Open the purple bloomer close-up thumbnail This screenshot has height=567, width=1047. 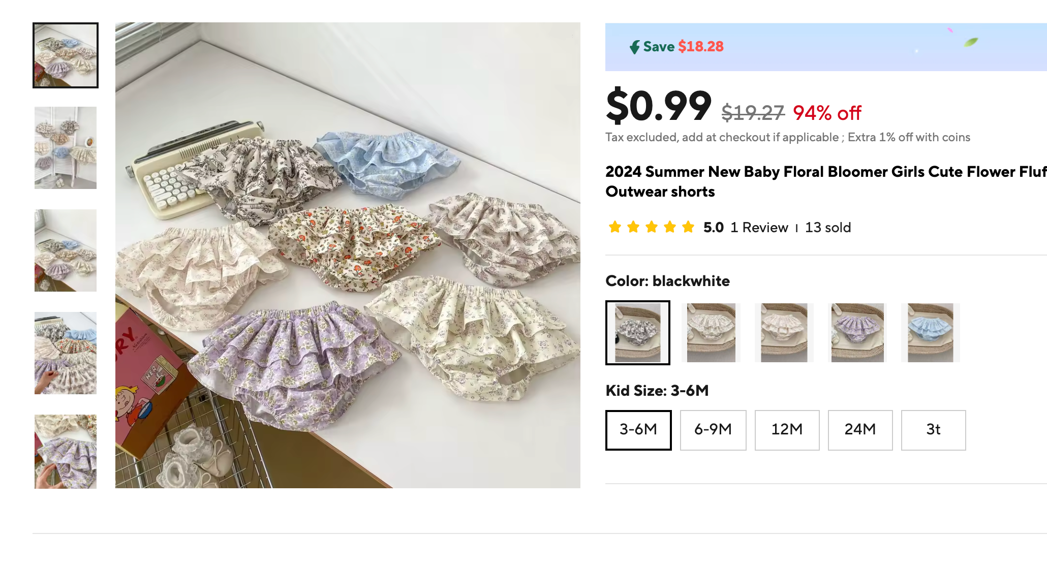66,452
